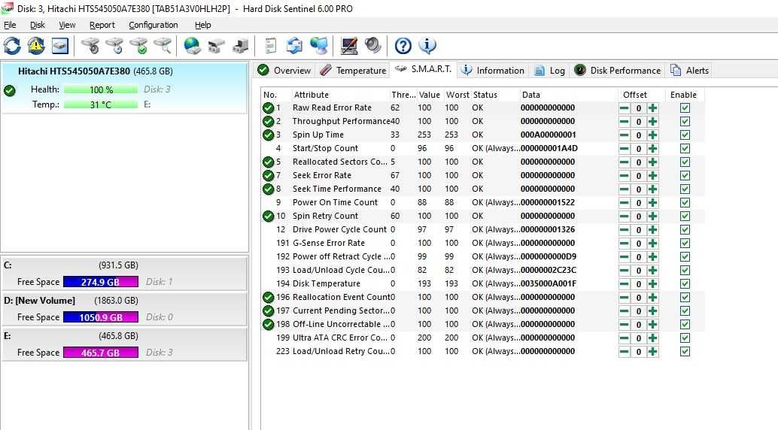
Task: Open the Disk menu
Action: point(37,25)
